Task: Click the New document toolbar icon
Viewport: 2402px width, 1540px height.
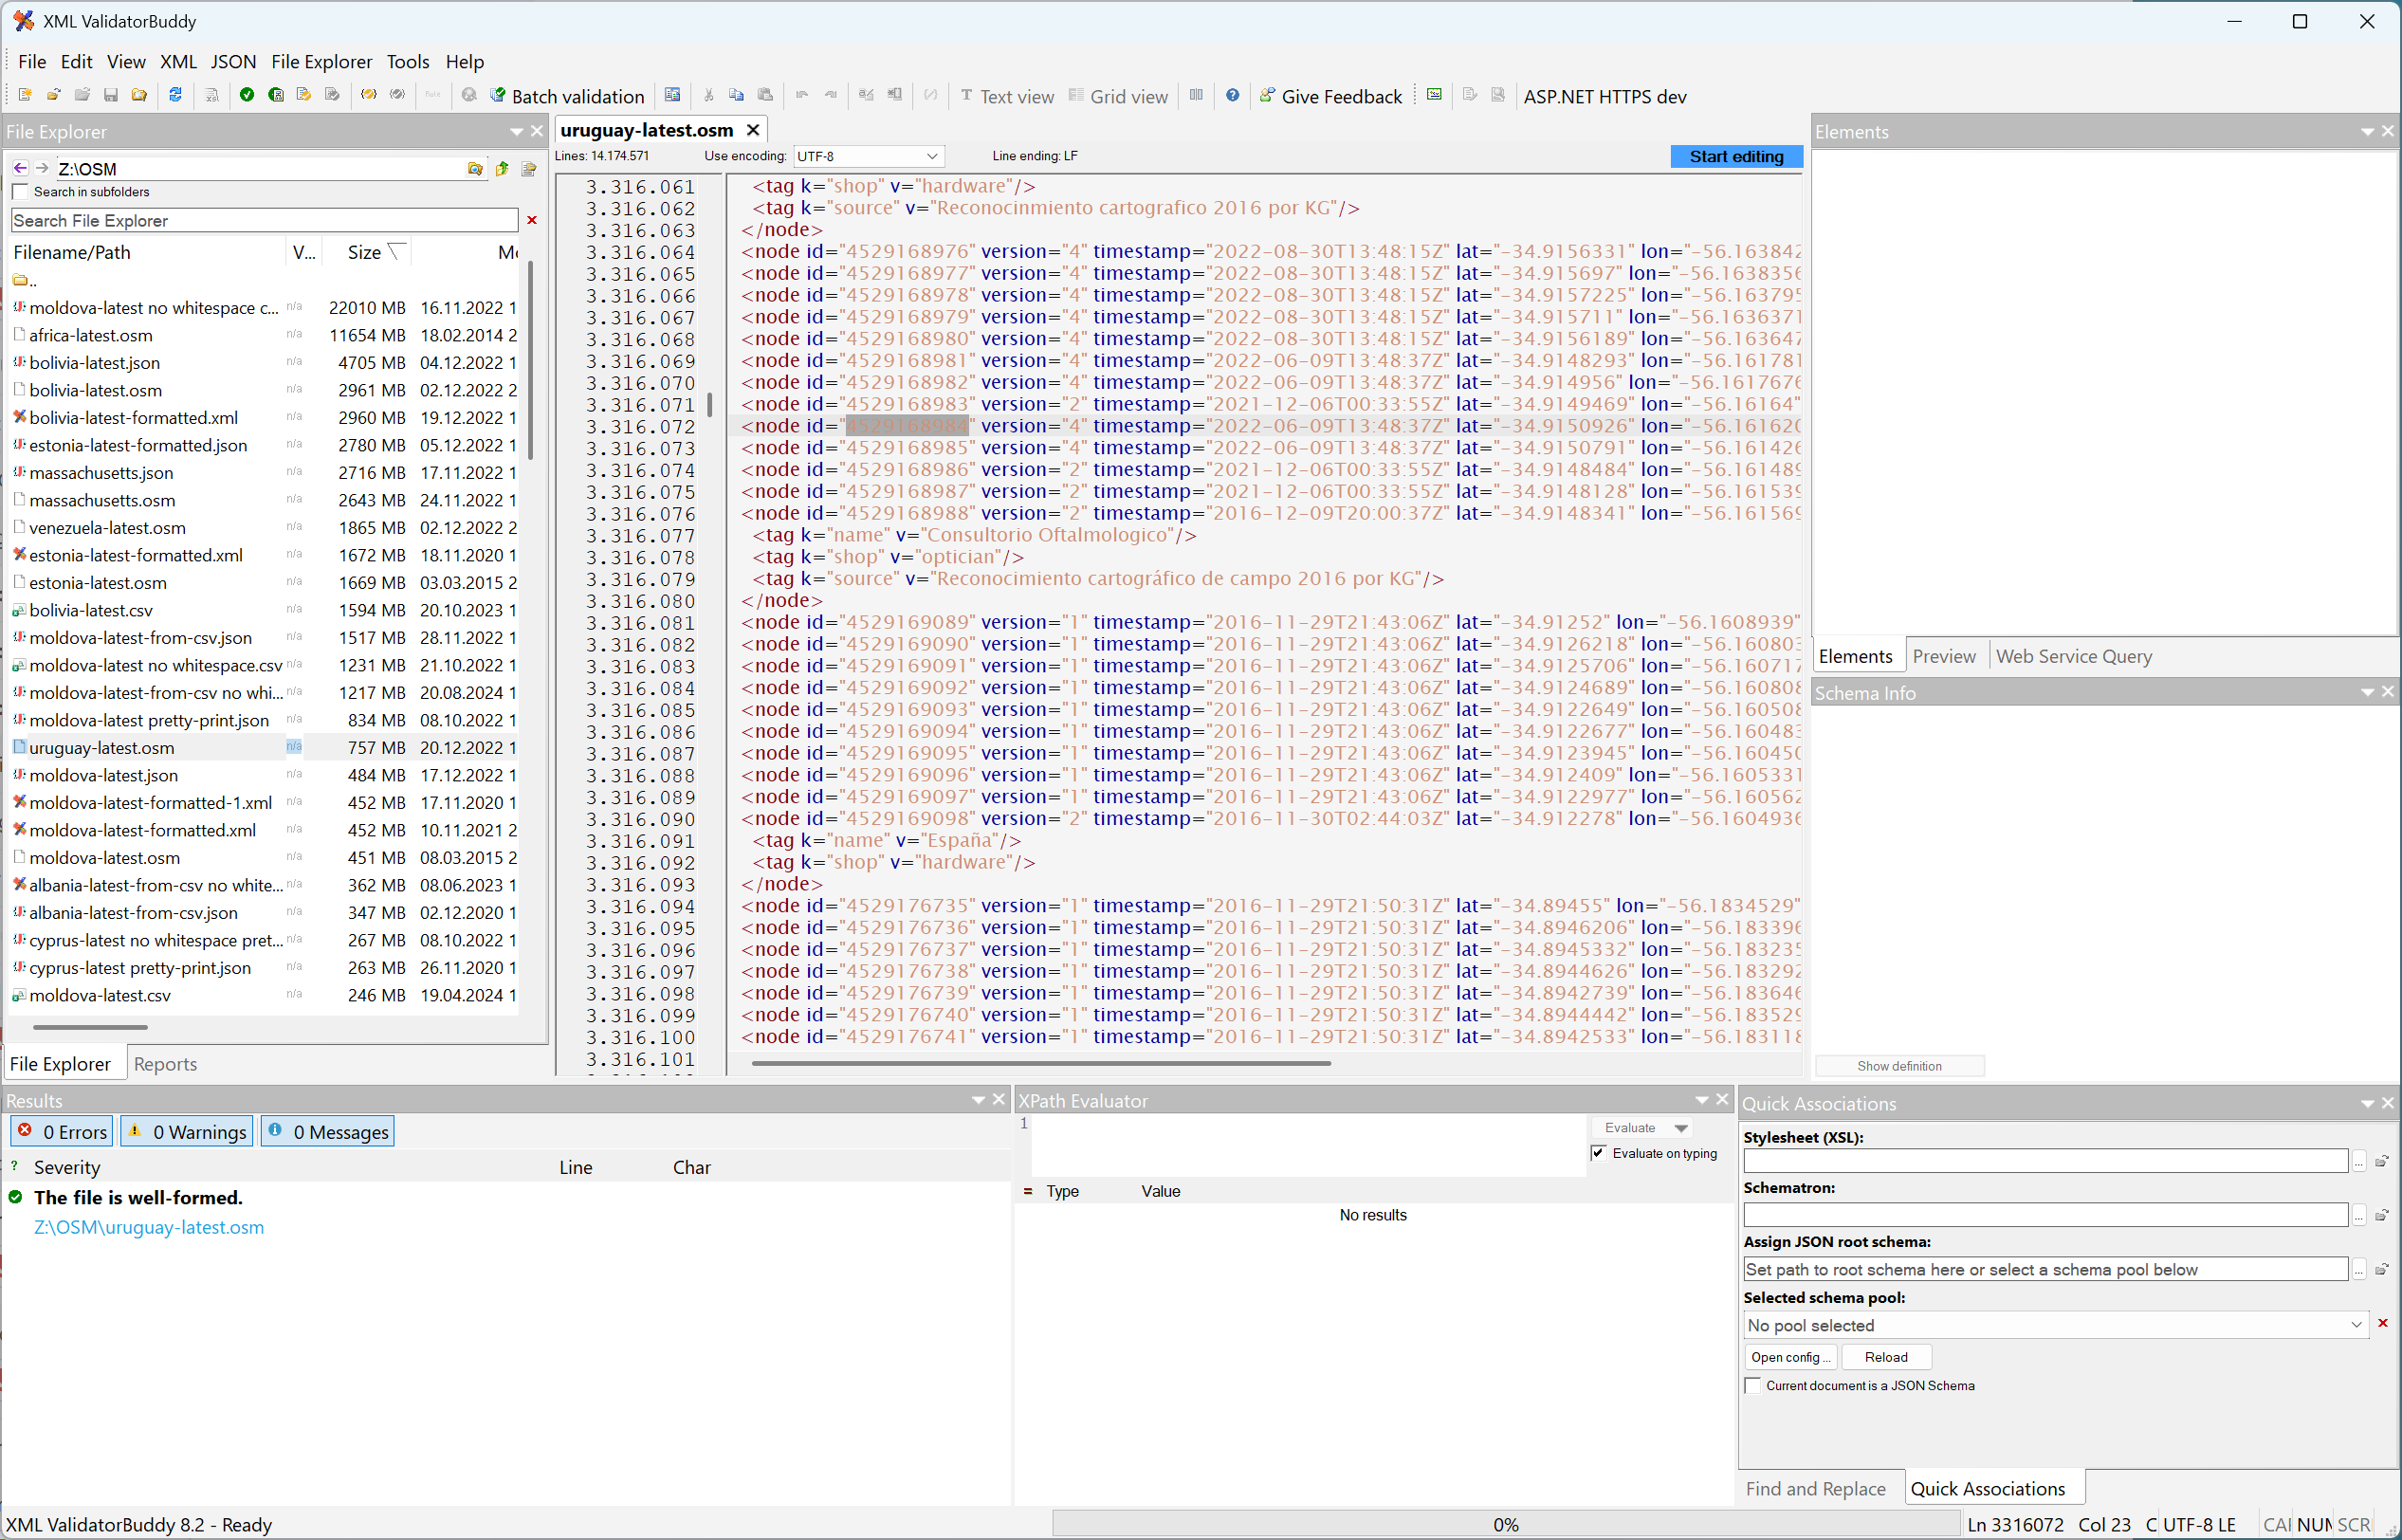Action: tap(25, 95)
